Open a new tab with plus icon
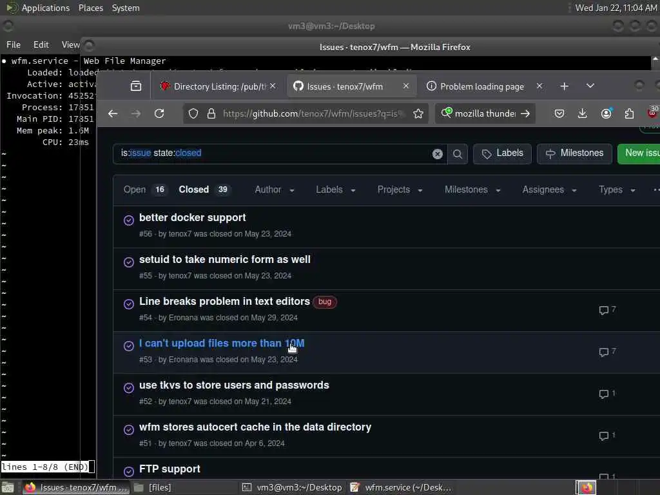The image size is (660, 495). pyautogui.click(x=565, y=86)
